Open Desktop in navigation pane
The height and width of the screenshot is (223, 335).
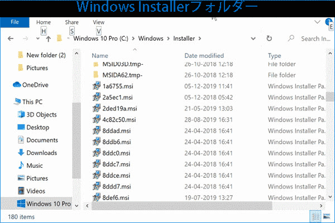tap(38, 128)
